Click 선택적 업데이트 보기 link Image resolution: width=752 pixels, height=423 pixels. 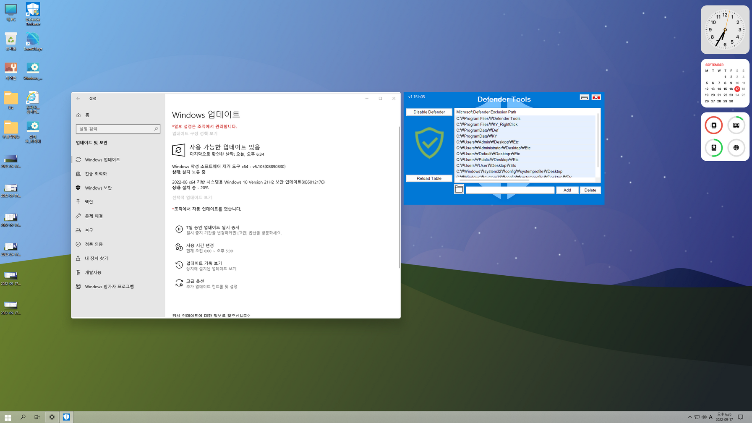point(192,197)
